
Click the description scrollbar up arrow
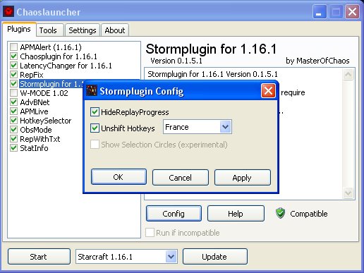coord(348,75)
